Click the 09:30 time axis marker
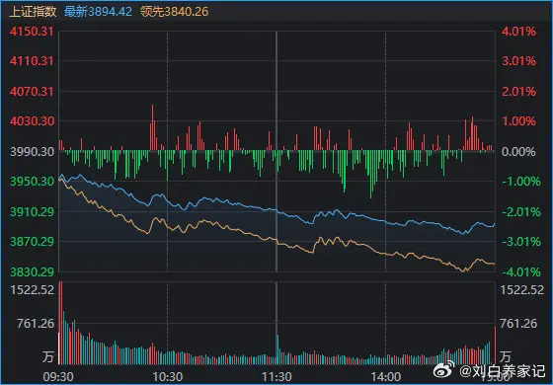 click(58, 377)
